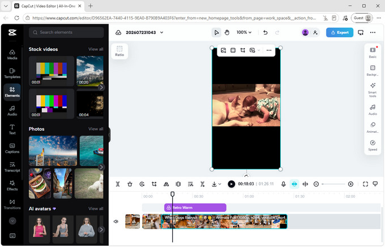Viewport: 385px width, 247px height.
Task: Mute the main video track
Action: tap(116, 222)
